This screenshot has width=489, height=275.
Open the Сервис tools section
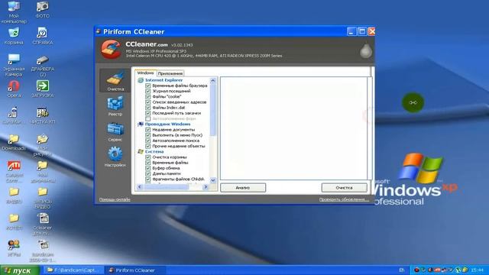click(115, 131)
